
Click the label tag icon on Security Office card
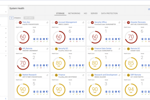(x=119, y=23)
